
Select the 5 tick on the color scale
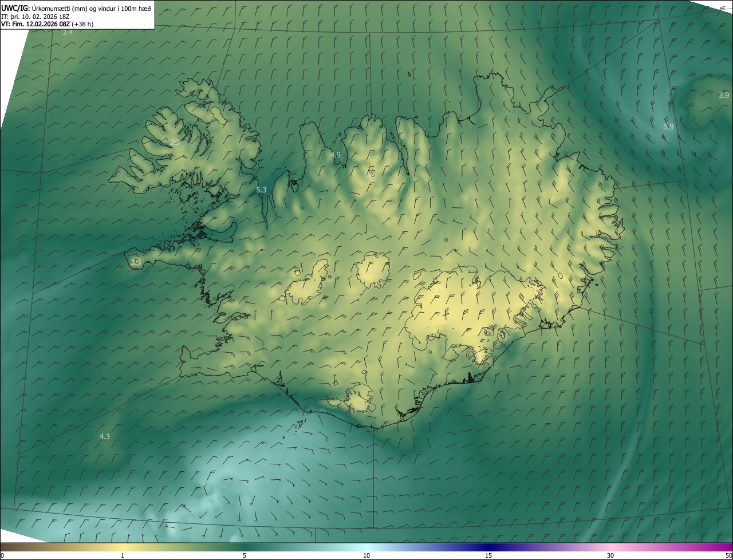click(x=245, y=555)
